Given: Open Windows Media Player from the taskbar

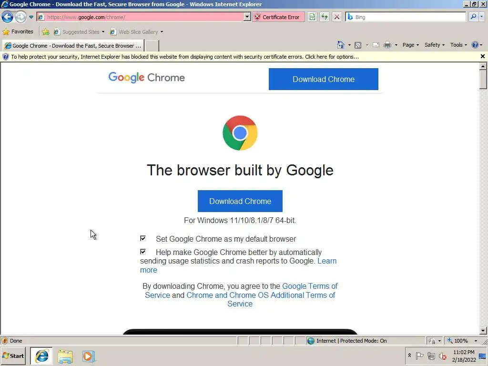Looking at the screenshot, I should 88,356.
